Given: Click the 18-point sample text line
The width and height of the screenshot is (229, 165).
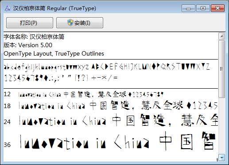Looking at the screenshot, I should (118, 105).
